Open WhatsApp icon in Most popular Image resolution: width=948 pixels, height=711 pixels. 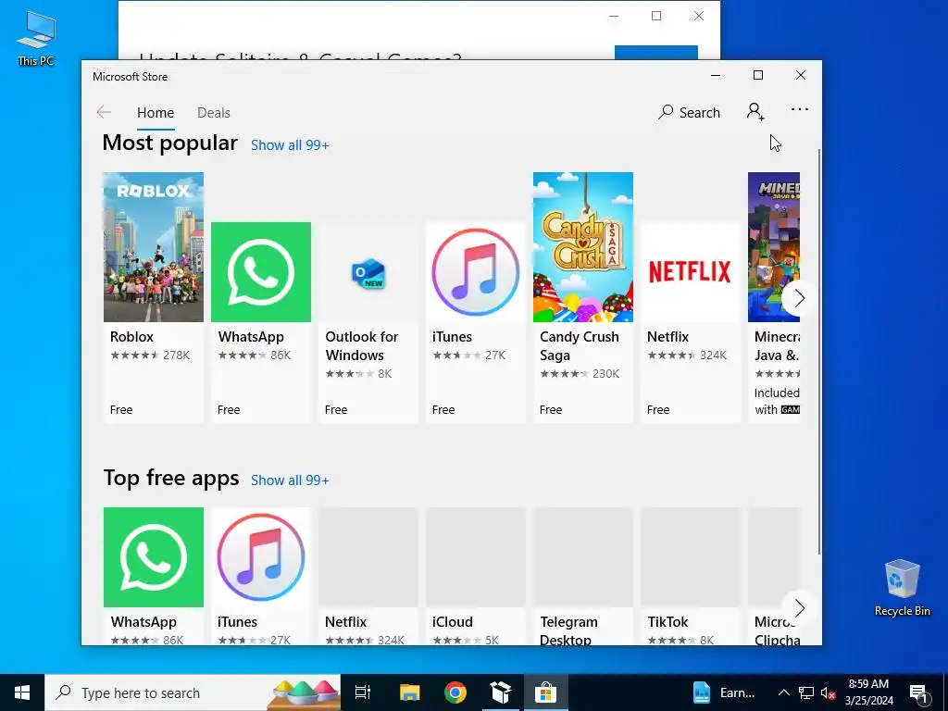[260, 272]
